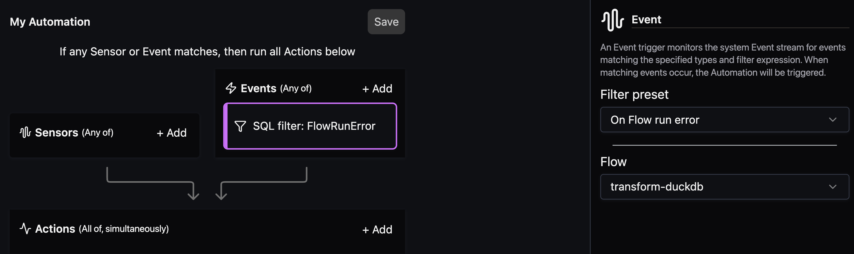Screen dimensions: 854x254
Task: Click the Actions pulse icon
Action: [25, 229]
